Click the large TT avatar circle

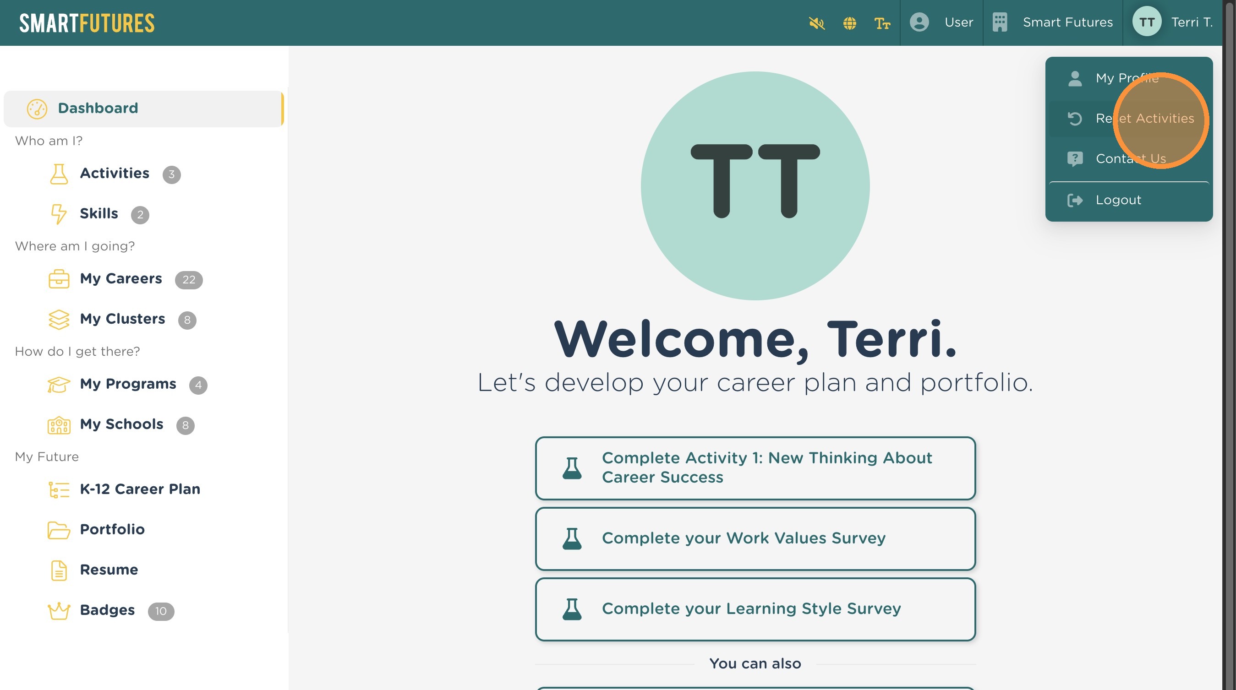755,185
